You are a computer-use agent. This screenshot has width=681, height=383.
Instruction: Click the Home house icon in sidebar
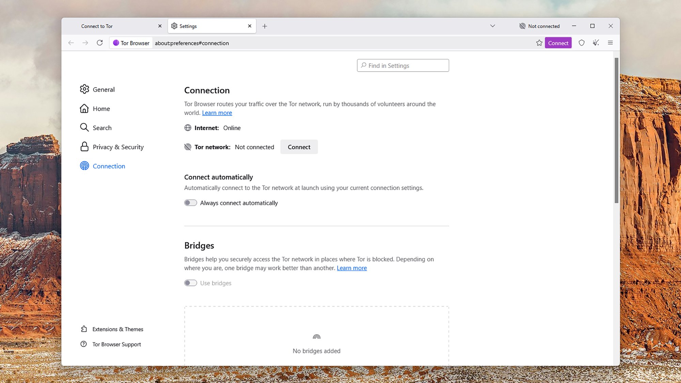pos(84,109)
